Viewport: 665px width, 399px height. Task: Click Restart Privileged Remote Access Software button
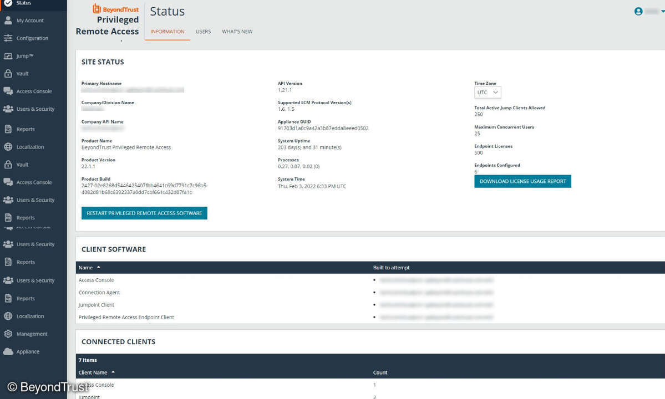(144, 213)
